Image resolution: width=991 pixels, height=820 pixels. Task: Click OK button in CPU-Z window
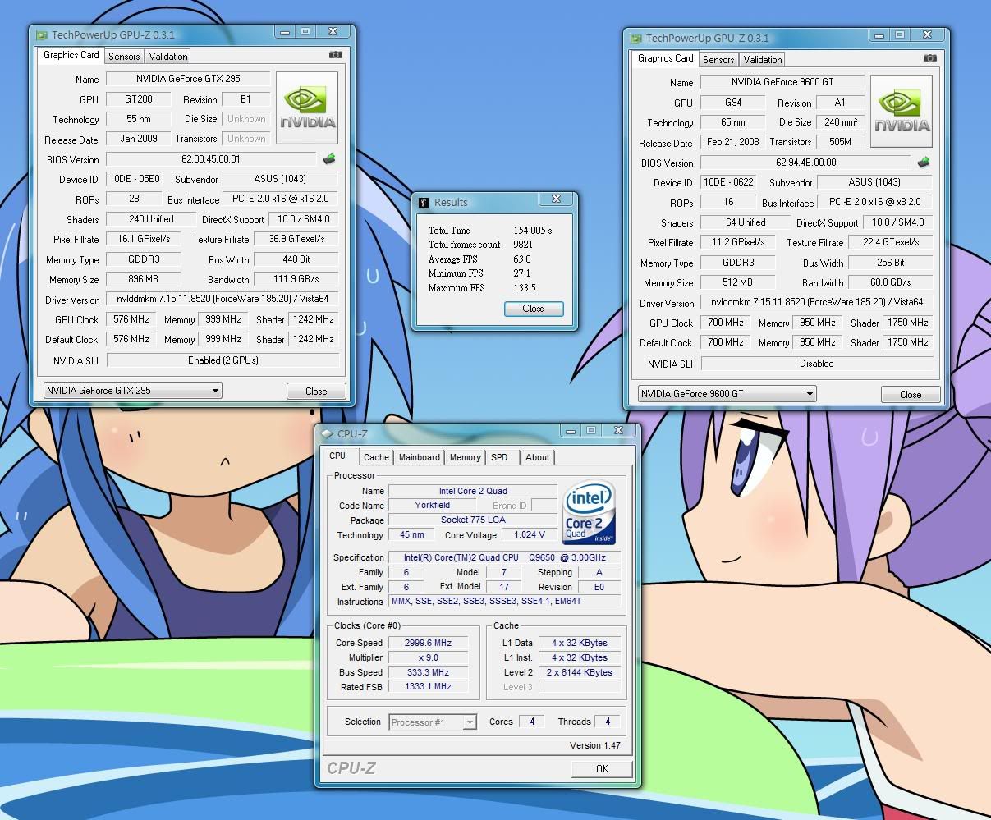602,768
